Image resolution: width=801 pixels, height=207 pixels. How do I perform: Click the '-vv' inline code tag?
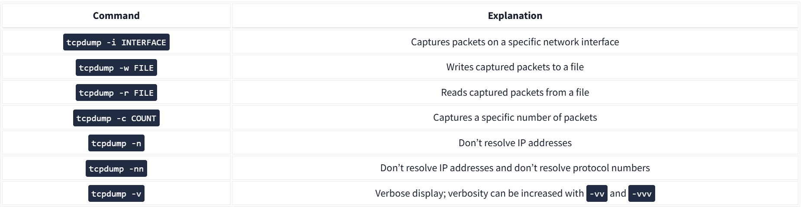point(597,194)
